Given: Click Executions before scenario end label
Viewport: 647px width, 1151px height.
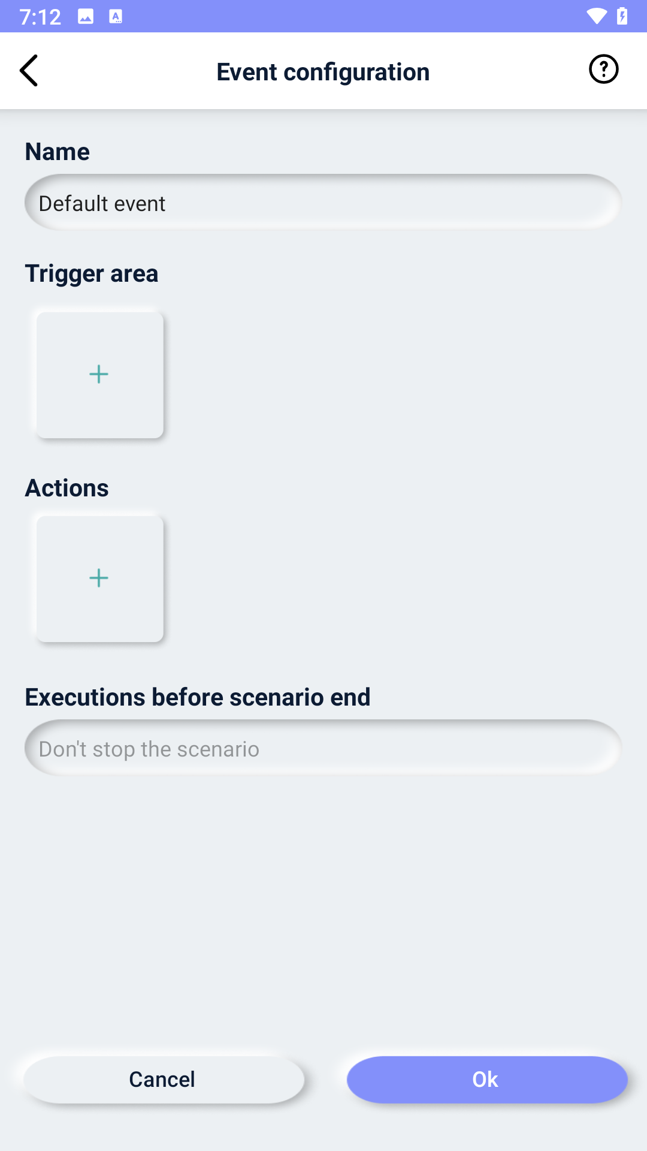Looking at the screenshot, I should [197, 697].
